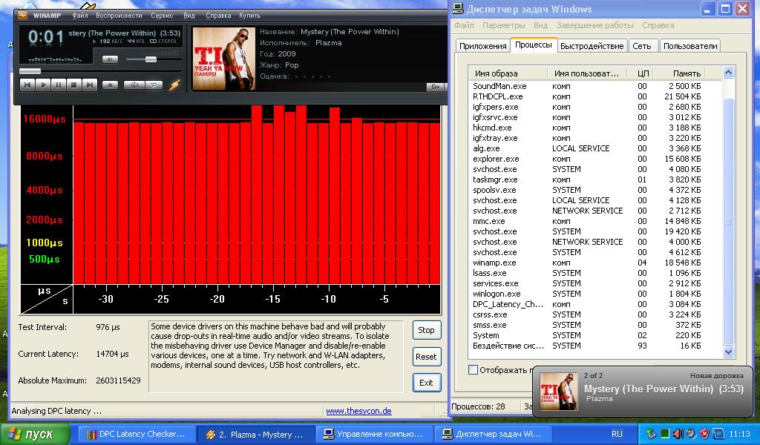Select DPC_Latency_Ch... process row
760x445 pixels.
tap(595, 304)
